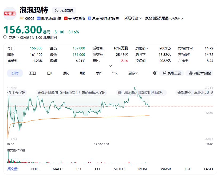Select the 成交量 indicator tab
Screen dimensions: 217x175
pyautogui.click(x=13, y=169)
